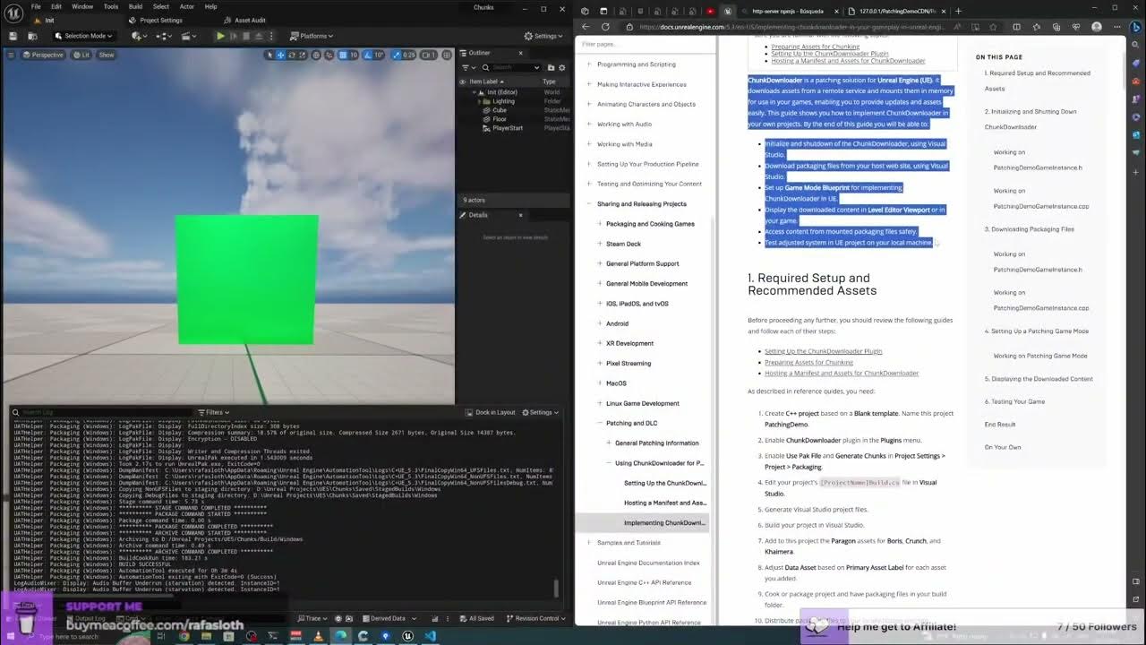Click the Play button in Unreal toolbar
1146x645 pixels.
point(220,36)
